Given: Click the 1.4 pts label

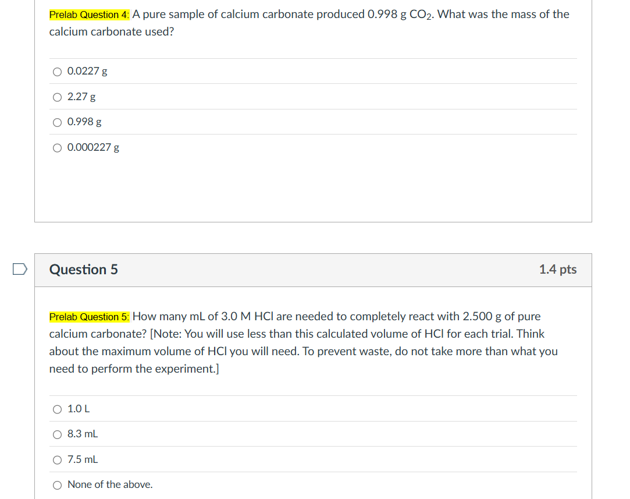Looking at the screenshot, I should click(558, 270).
